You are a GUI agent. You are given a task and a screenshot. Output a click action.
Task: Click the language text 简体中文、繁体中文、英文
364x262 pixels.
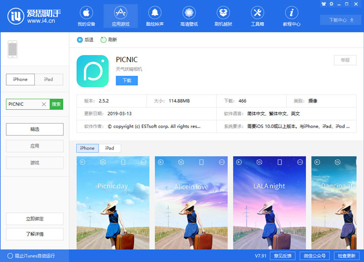[274, 114]
